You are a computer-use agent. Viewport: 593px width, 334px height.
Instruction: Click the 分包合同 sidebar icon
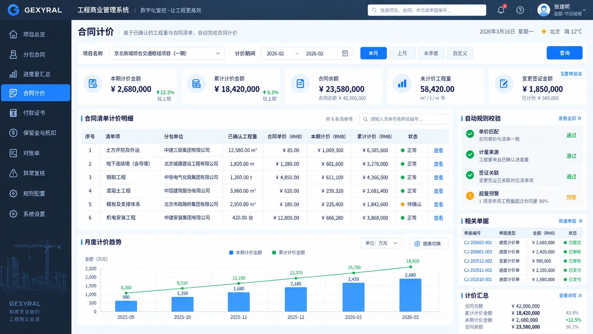(13, 54)
